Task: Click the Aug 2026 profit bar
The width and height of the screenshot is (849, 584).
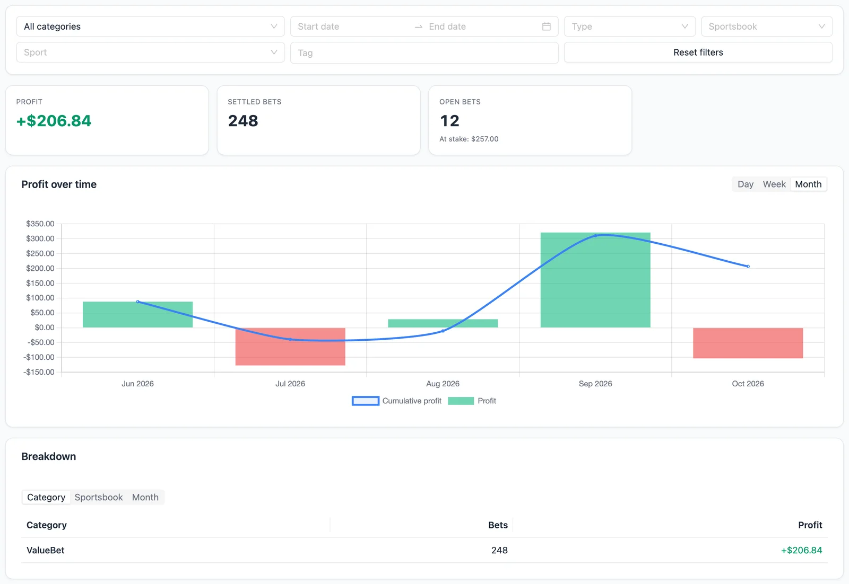Action: [x=443, y=323]
